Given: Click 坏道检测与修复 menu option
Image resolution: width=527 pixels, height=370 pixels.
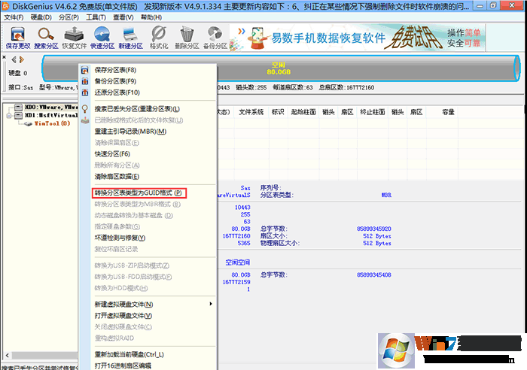Looking at the screenshot, I should (x=120, y=238).
